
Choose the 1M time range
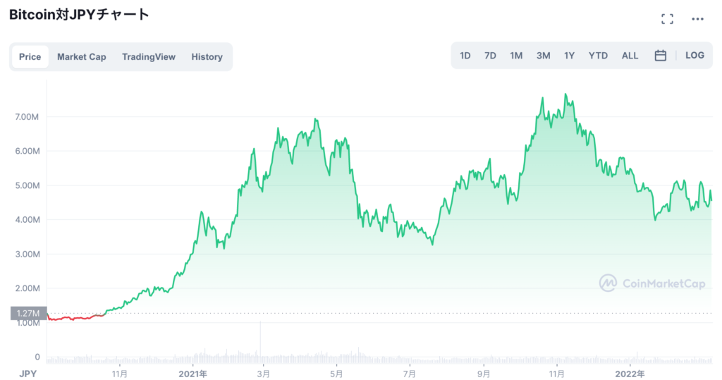pyautogui.click(x=516, y=56)
